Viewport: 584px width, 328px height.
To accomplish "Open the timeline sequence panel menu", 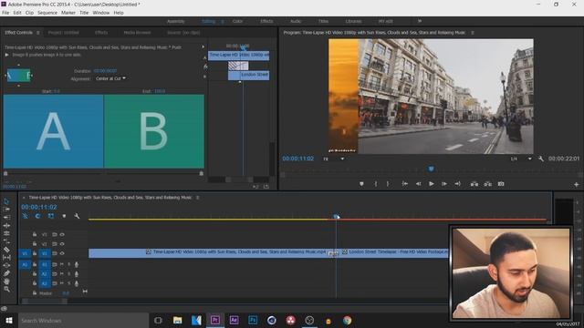I will pos(197,198).
